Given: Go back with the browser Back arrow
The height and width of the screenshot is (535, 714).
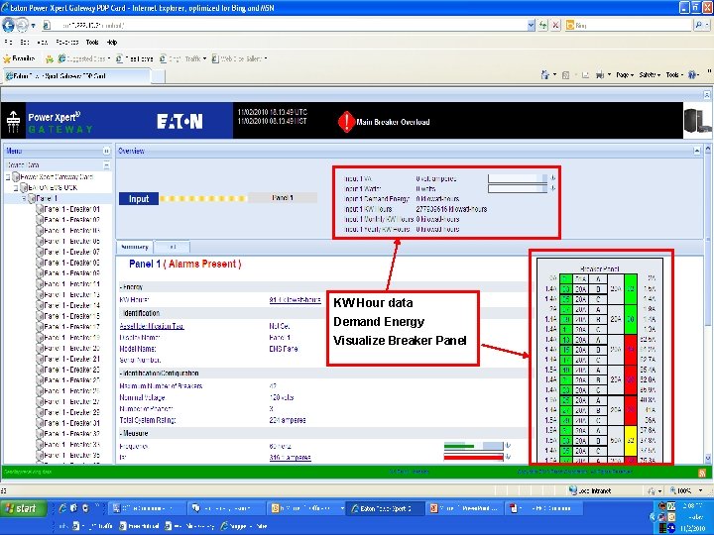Looking at the screenshot, I should [x=8, y=25].
